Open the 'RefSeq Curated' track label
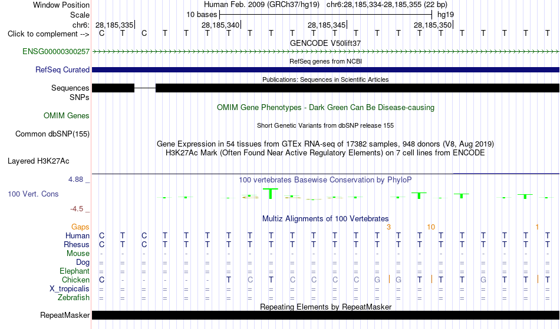Image resolution: width=560 pixels, height=329 pixels. (62, 70)
